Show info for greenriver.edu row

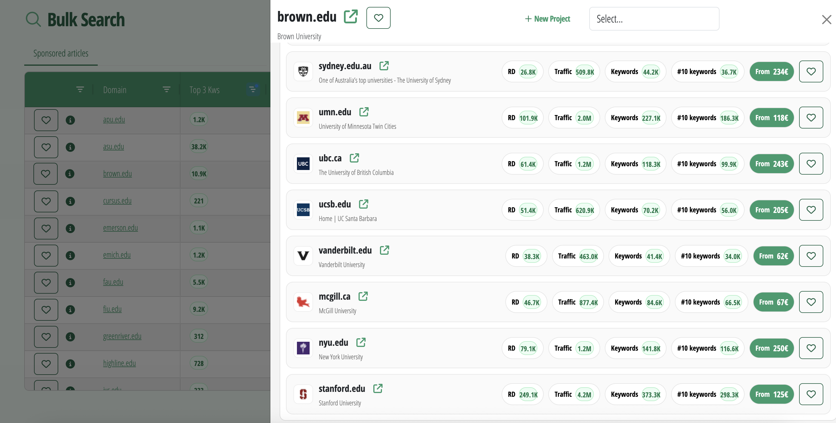(x=70, y=337)
